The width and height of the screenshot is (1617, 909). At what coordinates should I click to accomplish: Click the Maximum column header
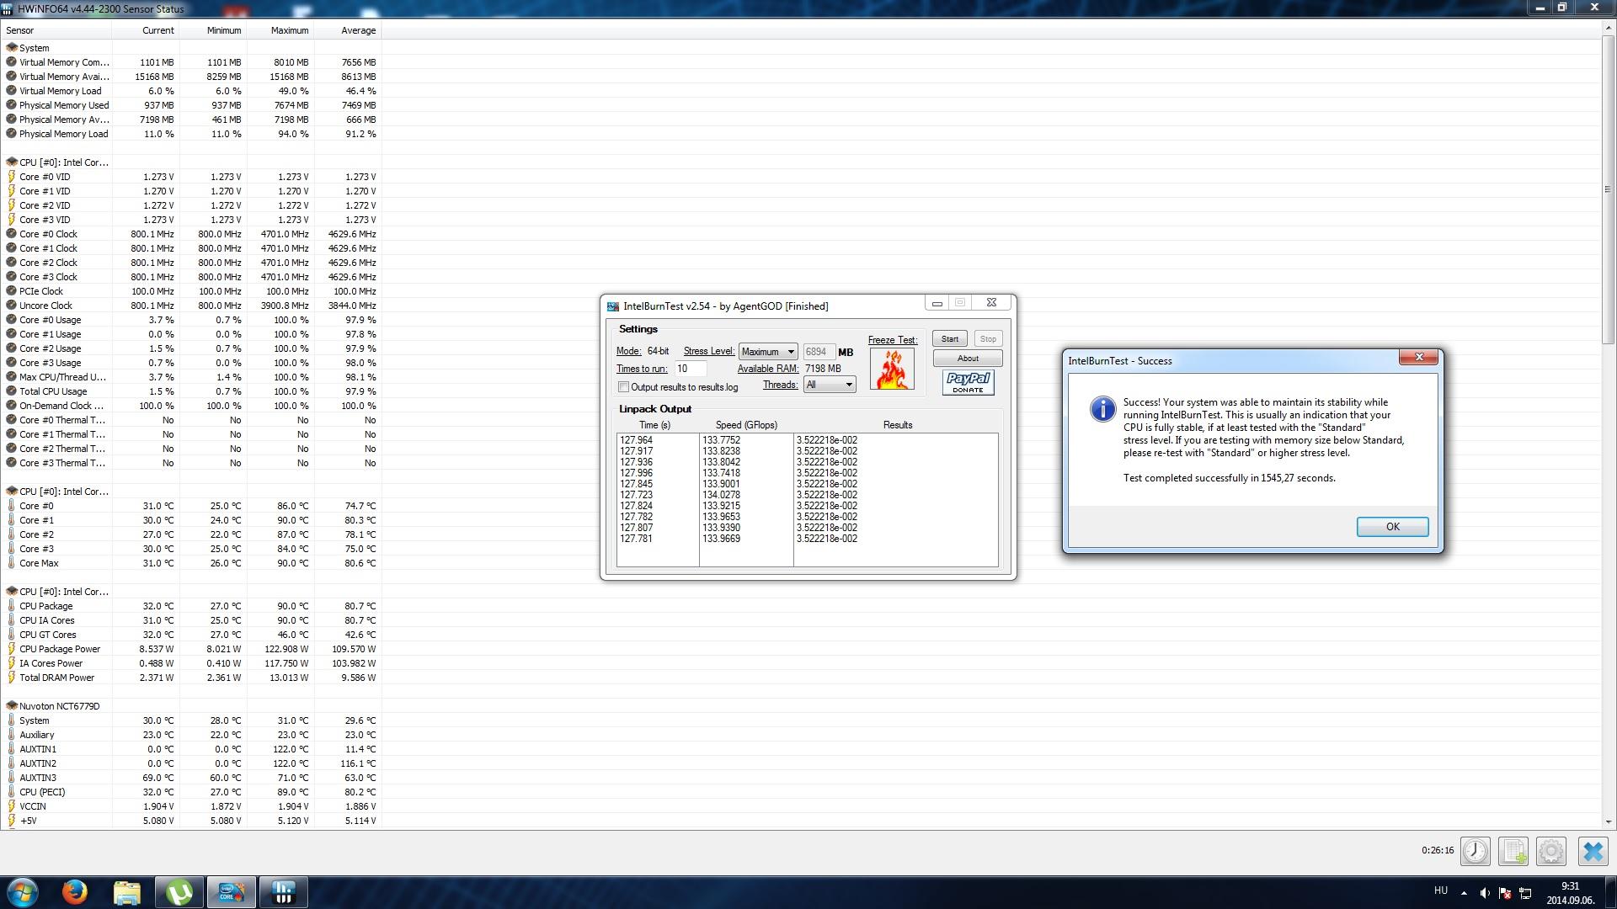pos(289,30)
